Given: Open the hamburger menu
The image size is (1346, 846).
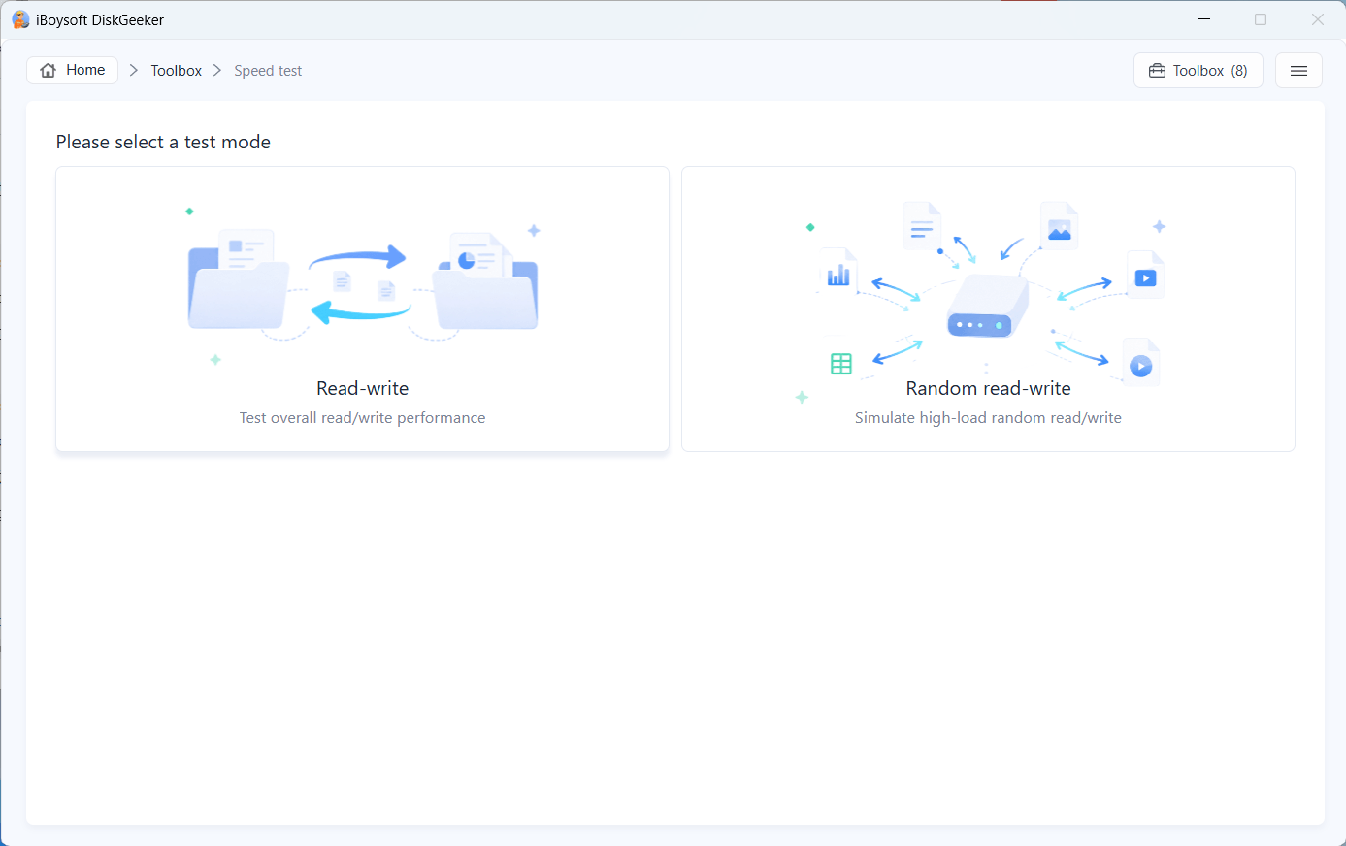Looking at the screenshot, I should pos(1298,71).
